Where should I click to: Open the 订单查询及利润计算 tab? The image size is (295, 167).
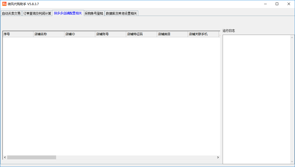tap(37, 13)
